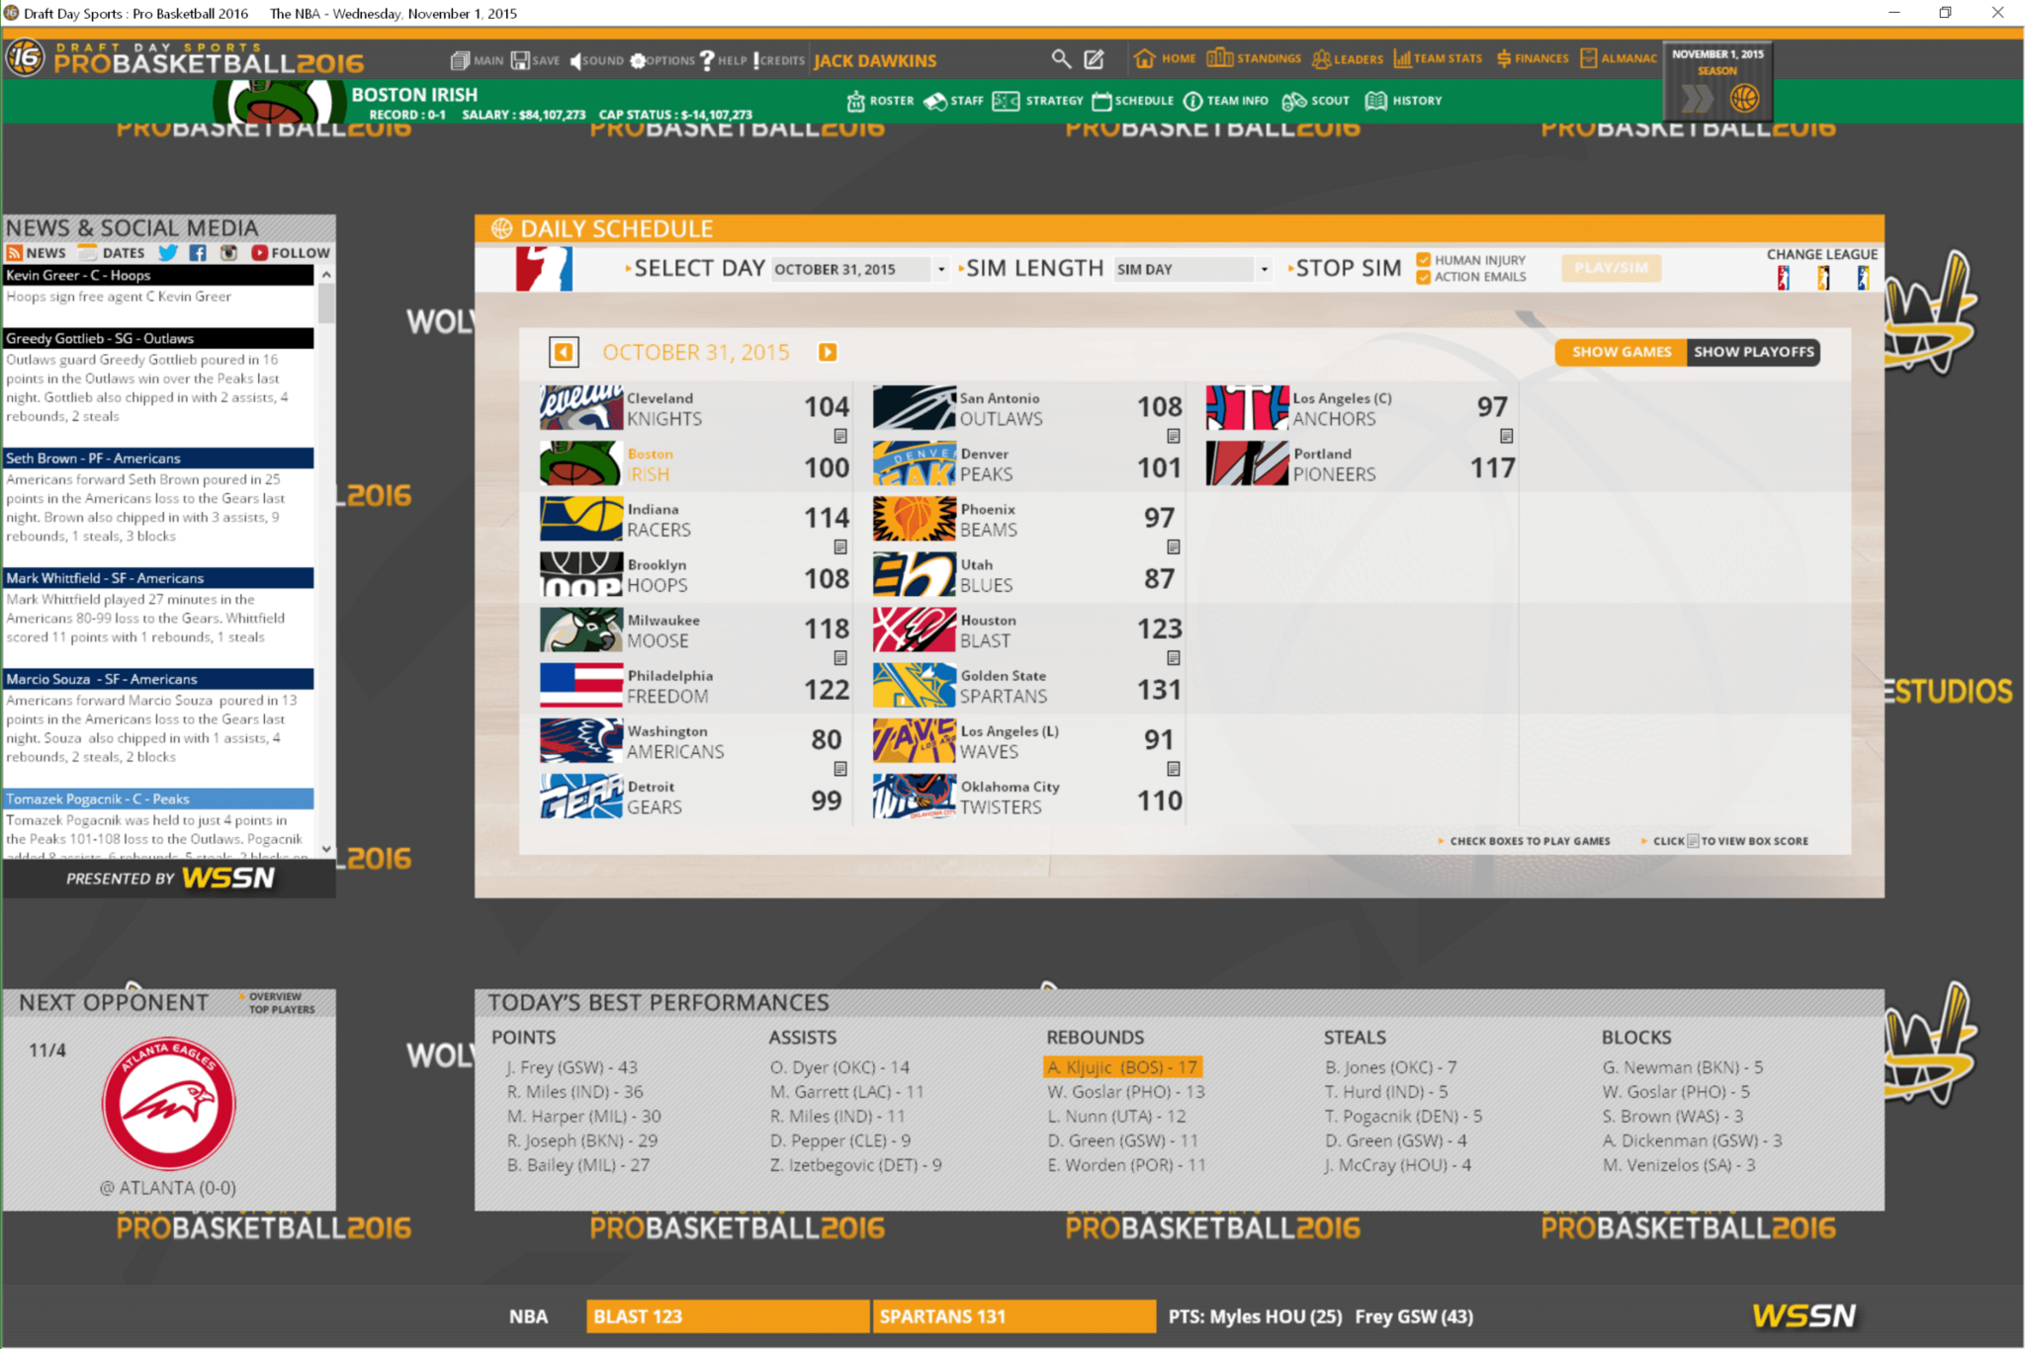Viewport: 2025px width, 1349px height.
Task: Click the edit notepad pencil icon
Action: pyautogui.click(x=1094, y=59)
